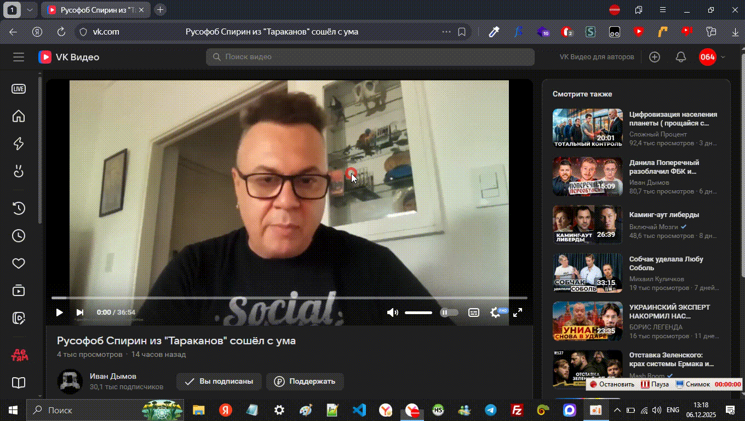Toggle the autoplay switch in player
The height and width of the screenshot is (421, 745).
click(449, 312)
